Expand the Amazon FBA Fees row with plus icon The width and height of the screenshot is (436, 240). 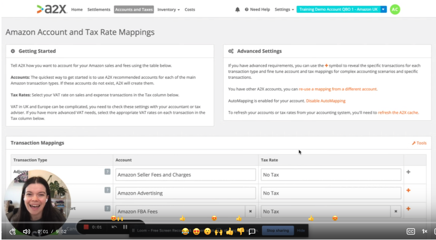[408, 209]
